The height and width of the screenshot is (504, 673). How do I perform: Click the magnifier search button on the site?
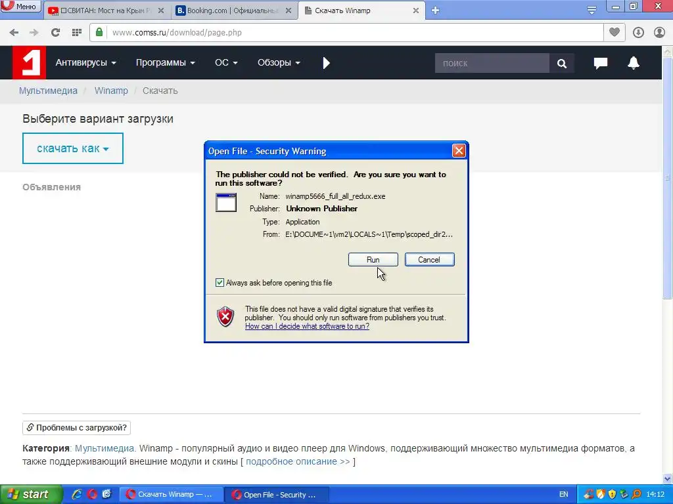[x=561, y=63]
